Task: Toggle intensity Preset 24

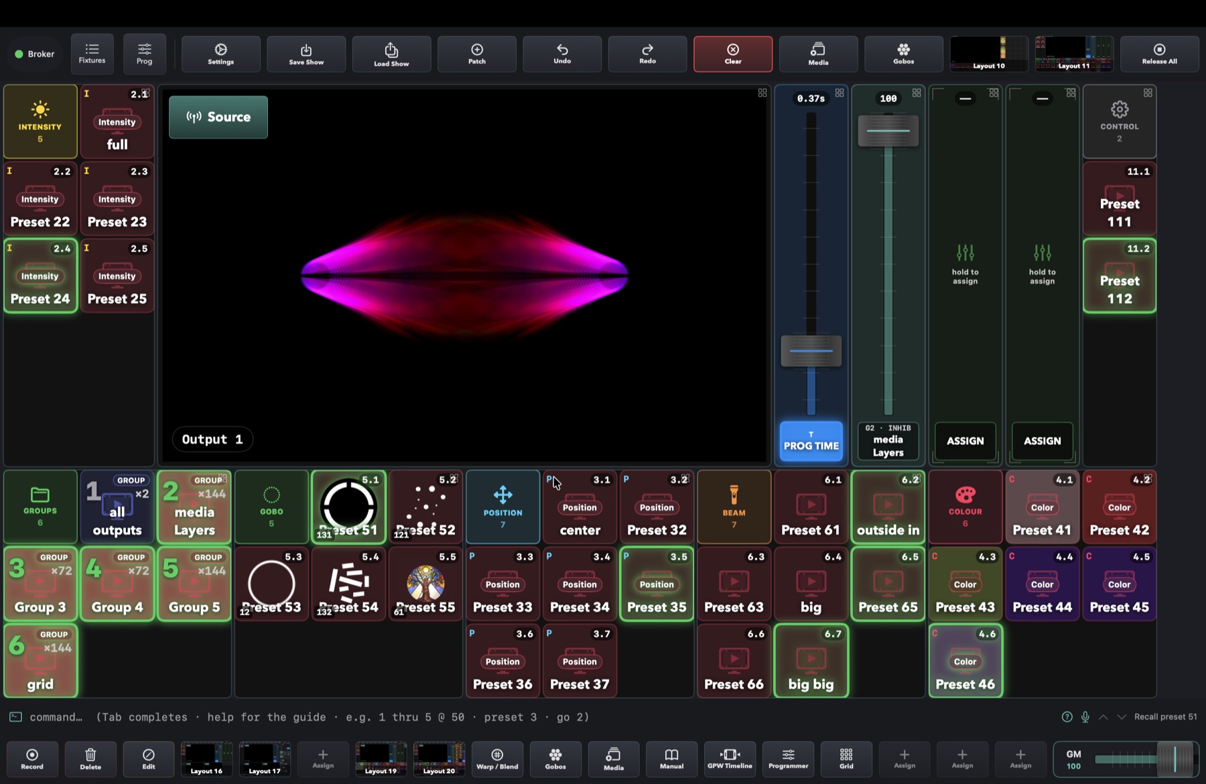Action: point(40,275)
